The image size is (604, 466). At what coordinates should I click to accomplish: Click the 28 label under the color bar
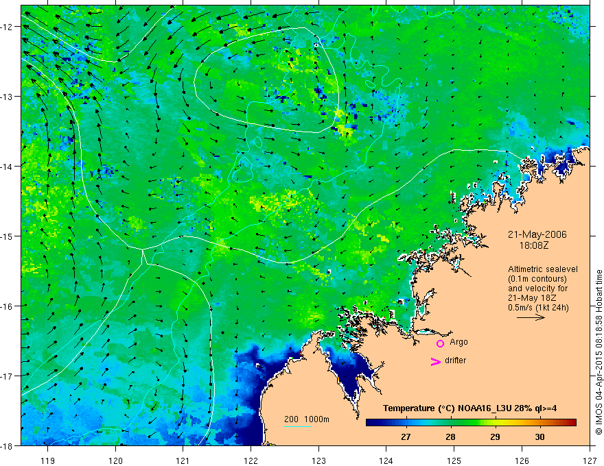pos(450,437)
